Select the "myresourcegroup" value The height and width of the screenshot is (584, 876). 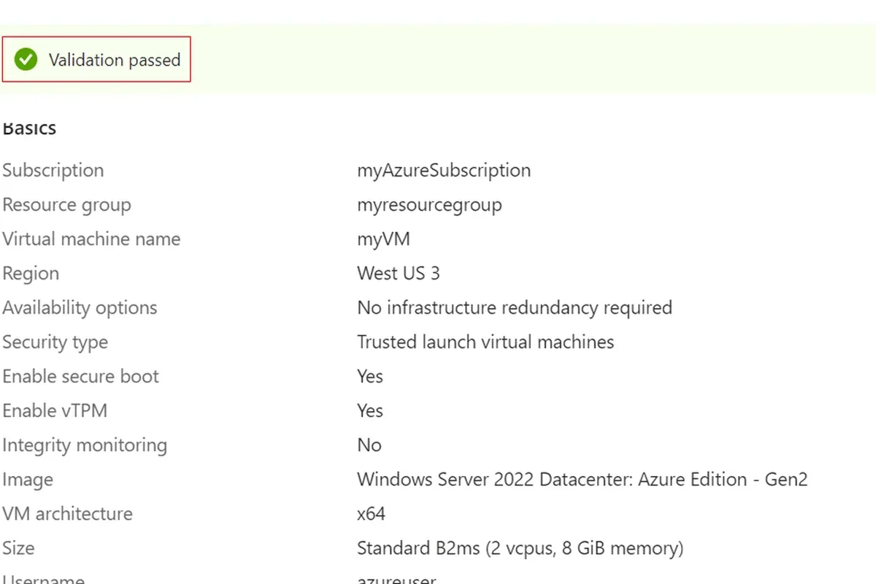point(429,205)
